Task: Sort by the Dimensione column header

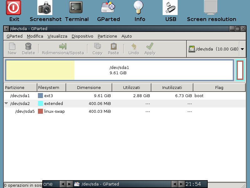Action: pyautogui.click(x=89, y=87)
